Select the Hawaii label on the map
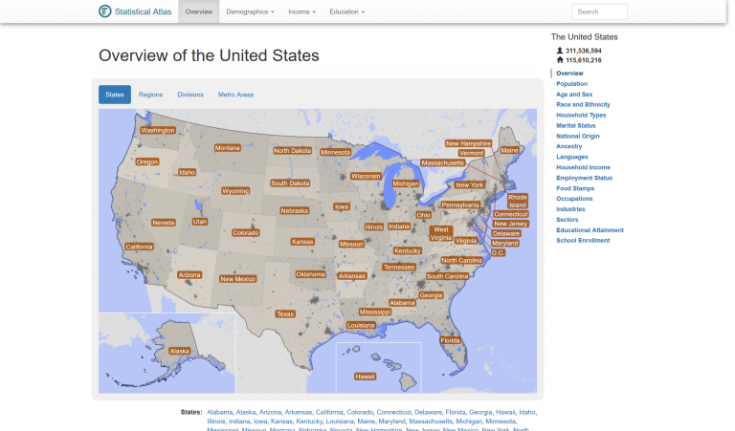 [x=365, y=376]
